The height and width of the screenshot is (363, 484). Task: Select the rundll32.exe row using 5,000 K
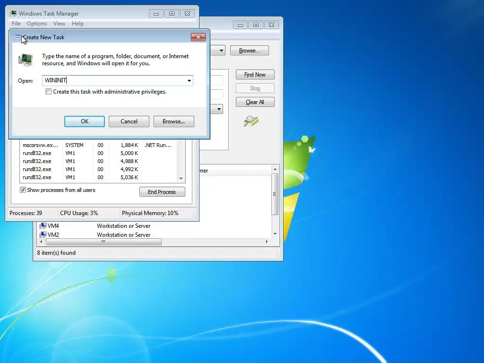[x=98, y=153]
